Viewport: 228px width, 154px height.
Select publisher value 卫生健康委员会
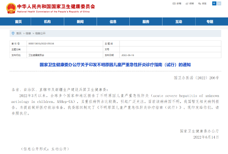pos(36,55)
